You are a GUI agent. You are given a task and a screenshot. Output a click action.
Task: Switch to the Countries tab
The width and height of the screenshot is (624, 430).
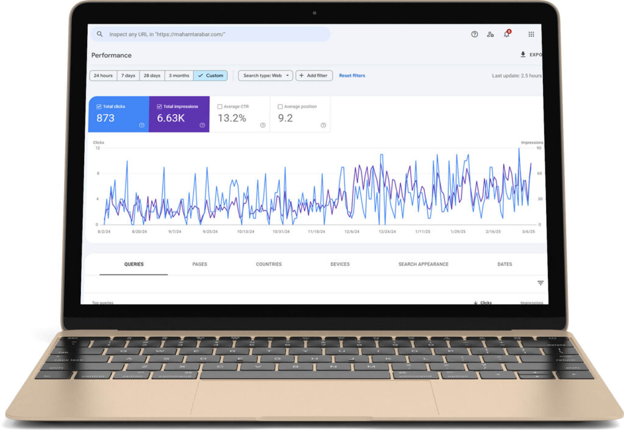pos(269,264)
